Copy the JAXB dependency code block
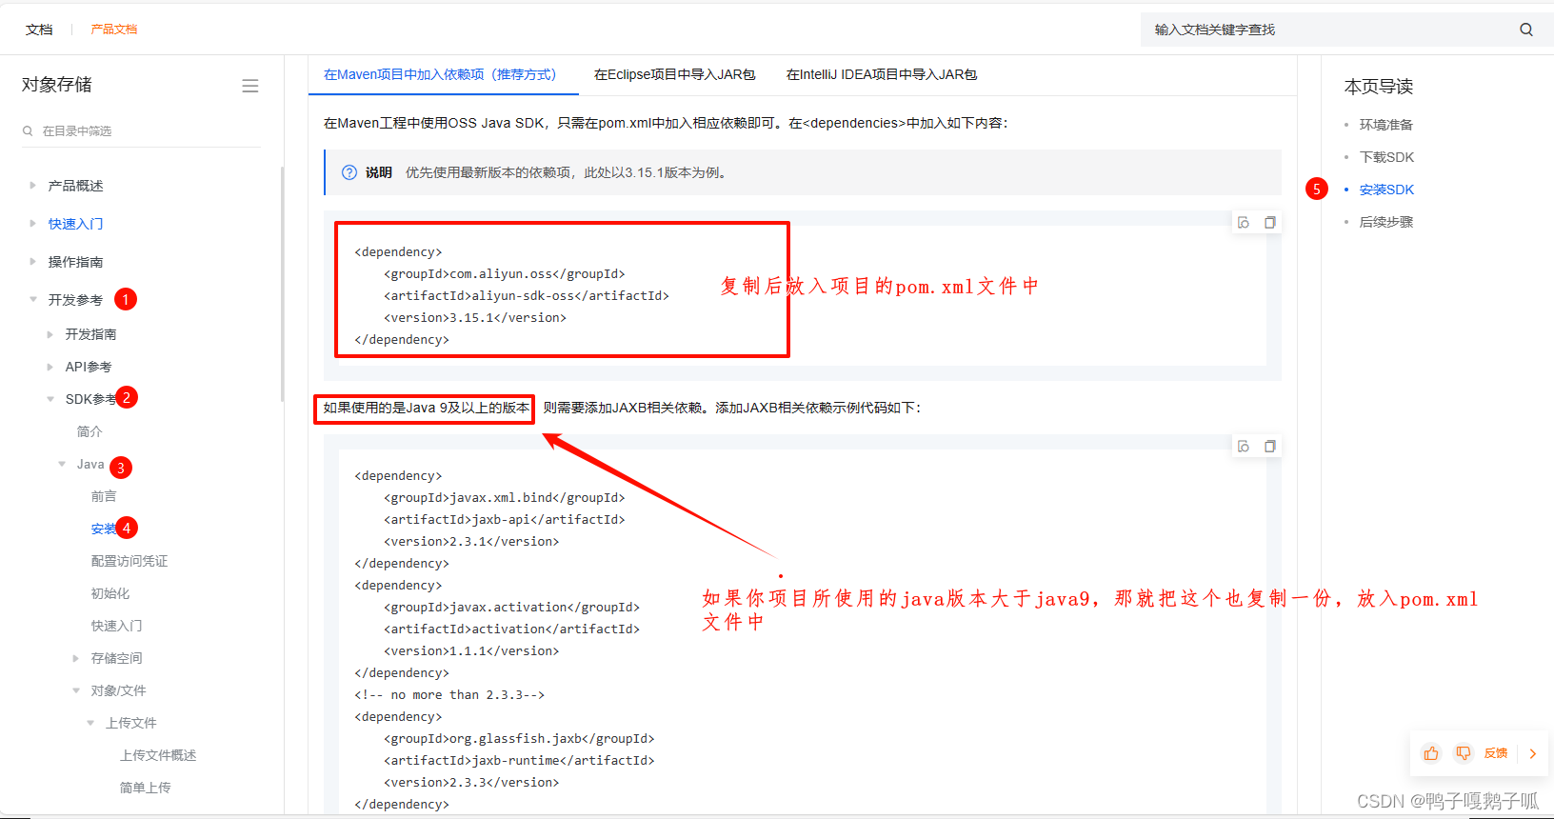This screenshot has height=819, width=1554. click(x=1270, y=447)
